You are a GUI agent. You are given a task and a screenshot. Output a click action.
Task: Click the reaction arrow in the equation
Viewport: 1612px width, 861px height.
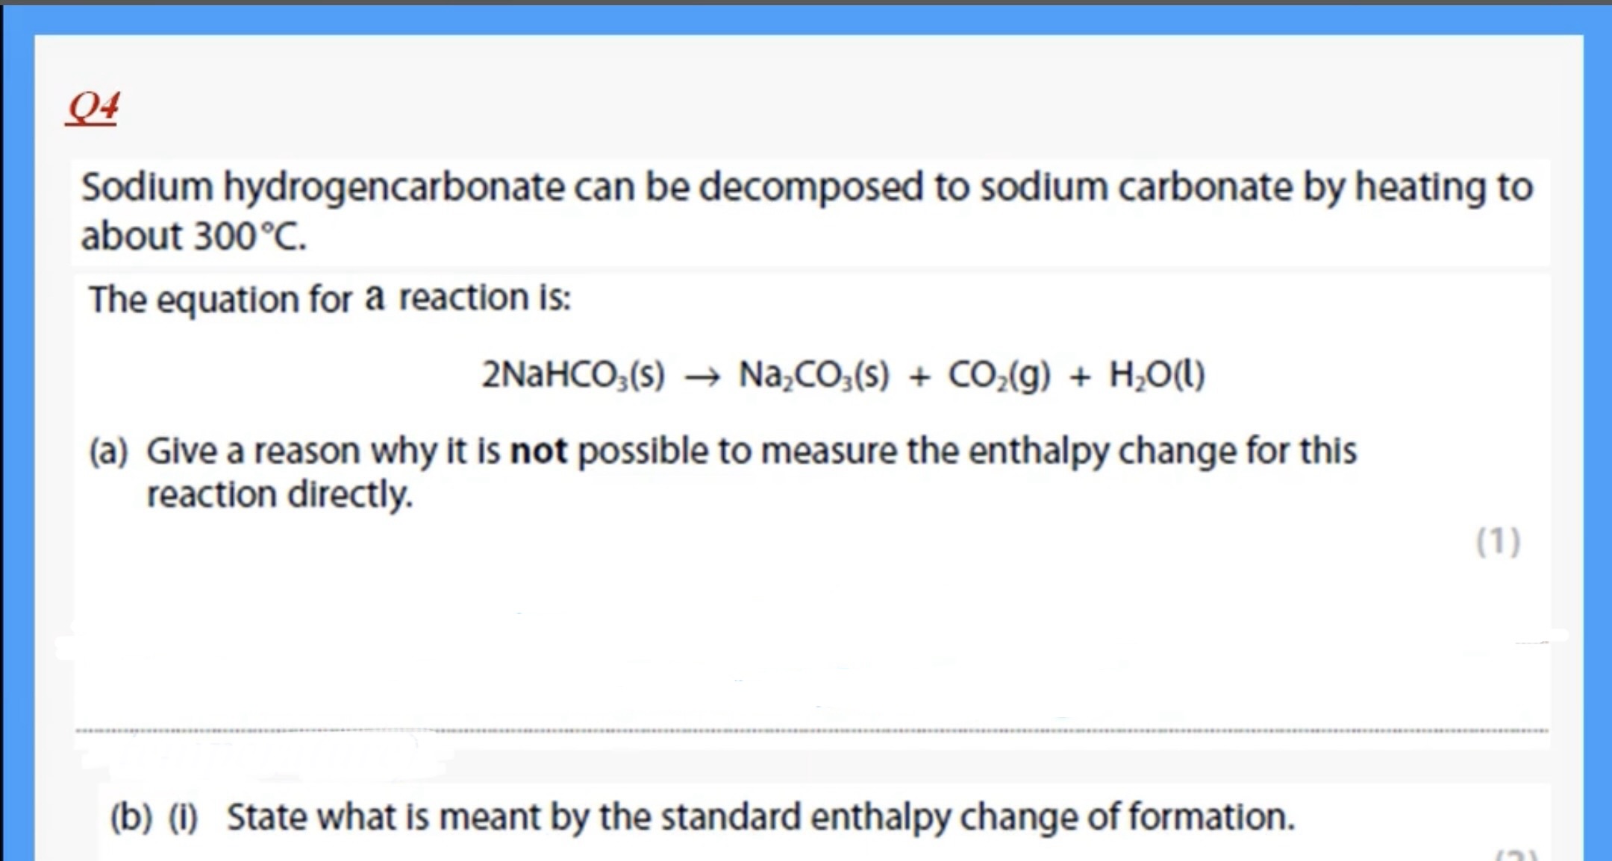(x=702, y=377)
